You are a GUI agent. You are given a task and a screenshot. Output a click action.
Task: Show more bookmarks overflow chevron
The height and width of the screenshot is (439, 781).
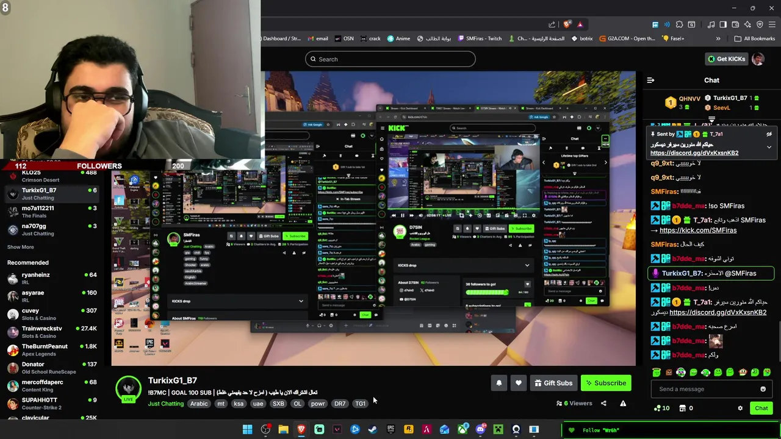[718, 38]
